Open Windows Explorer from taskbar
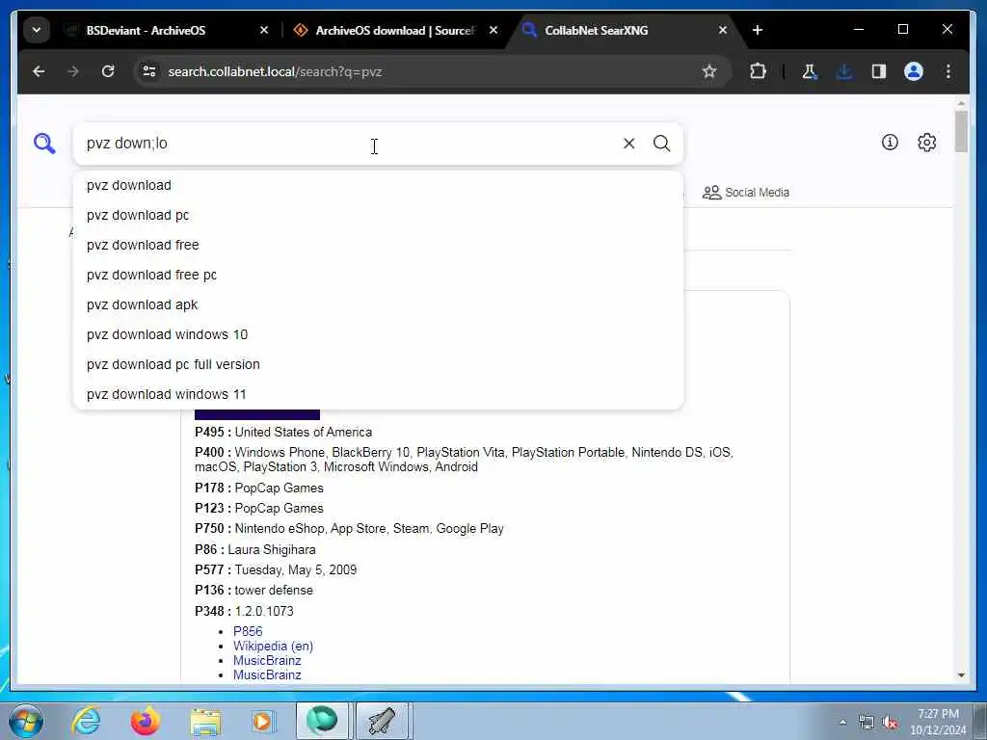This screenshot has height=740, width=987. coord(205,723)
